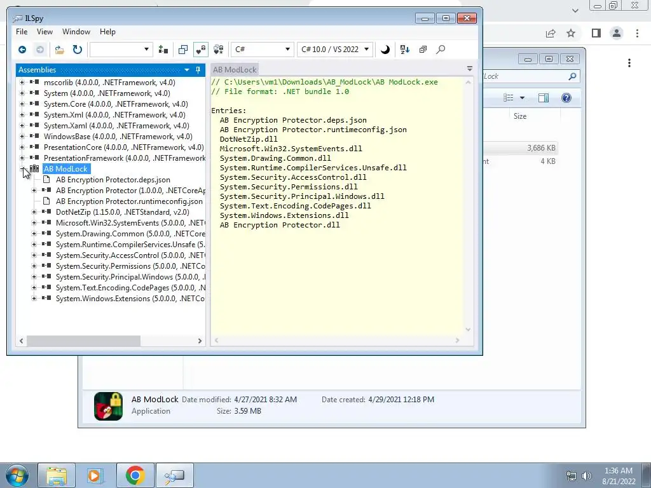Image resolution: width=651 pixels, height=488 pixels.
Task: Open the Explorer change view dropdown
Action: pos(523,98)
